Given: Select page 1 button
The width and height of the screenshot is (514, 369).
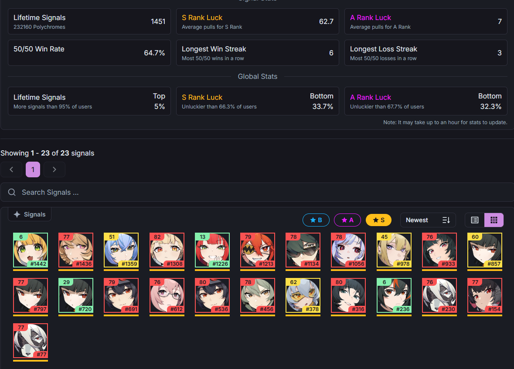Looking at the screenshot, I should pyautogui.click(x=33, y=169).
